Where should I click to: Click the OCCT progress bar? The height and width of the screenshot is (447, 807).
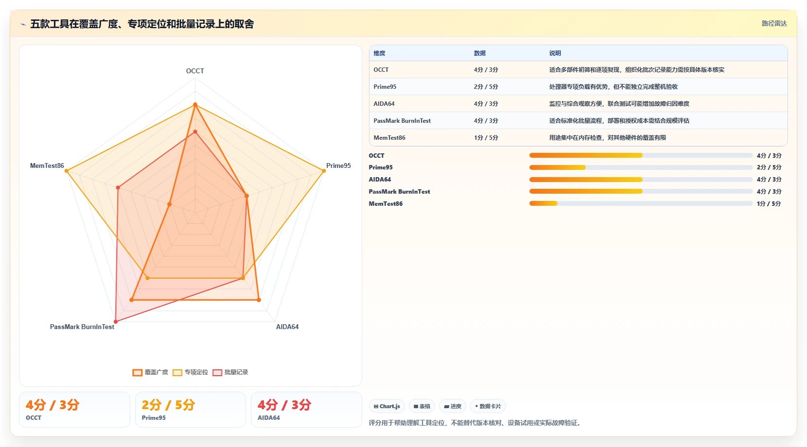[641, 155]
